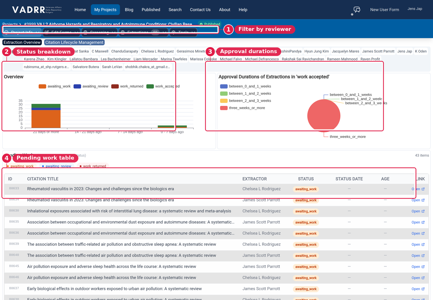Open My Projects navigation item
Screen dimensions: 433x300
[x=105, y=10]
